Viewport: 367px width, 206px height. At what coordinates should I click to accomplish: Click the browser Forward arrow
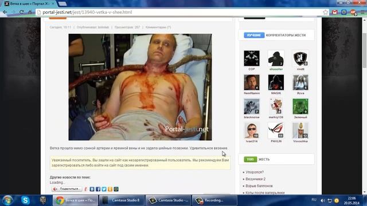pos(13,12)
